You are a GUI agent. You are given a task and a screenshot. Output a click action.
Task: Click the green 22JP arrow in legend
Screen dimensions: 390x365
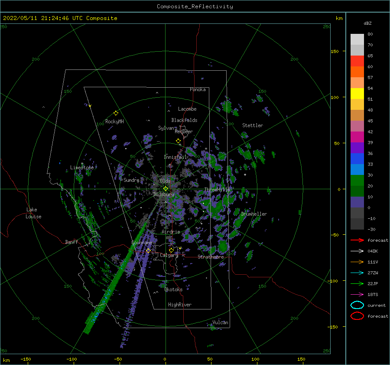pyautogui.click(x=357, y=283)
